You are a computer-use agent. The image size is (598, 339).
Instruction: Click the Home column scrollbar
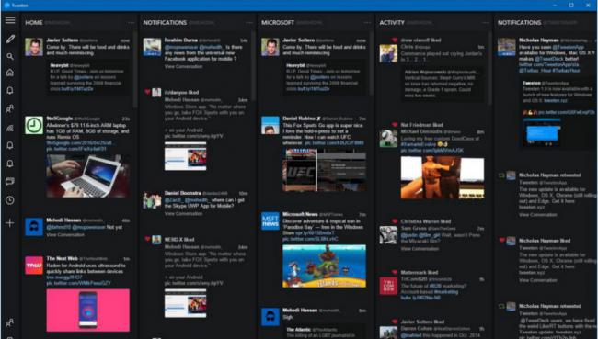coord(135,69)
